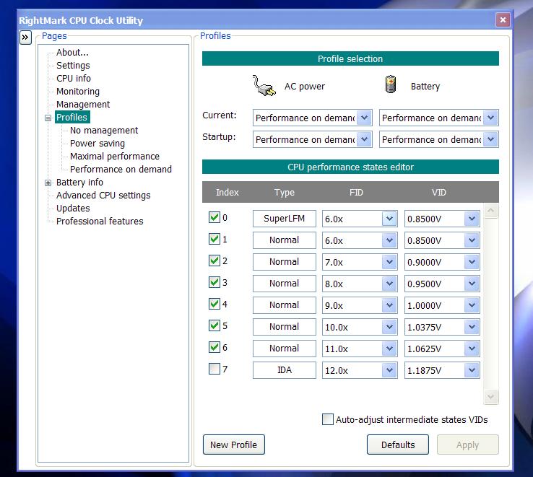533x477 pixels.
Task: Open VID dropdown showing 1.0625V
Action: point(472,349)
